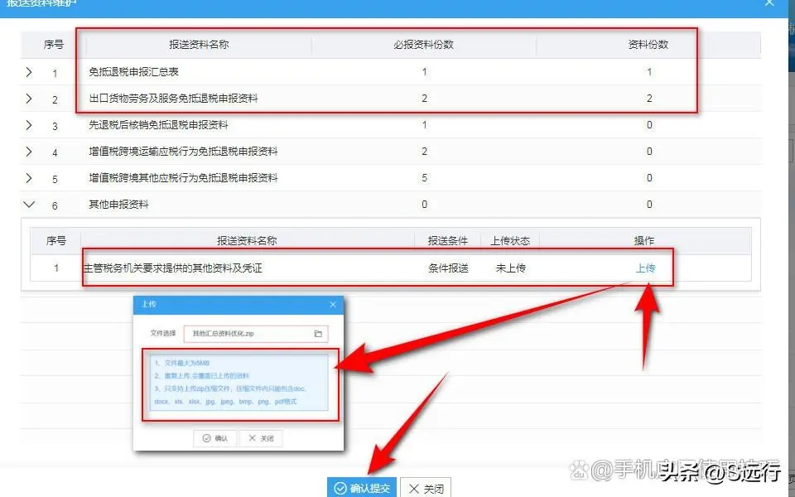795x497 pixels.
Task: Click the 报送资料名称 column header
Action: (199, 45)
